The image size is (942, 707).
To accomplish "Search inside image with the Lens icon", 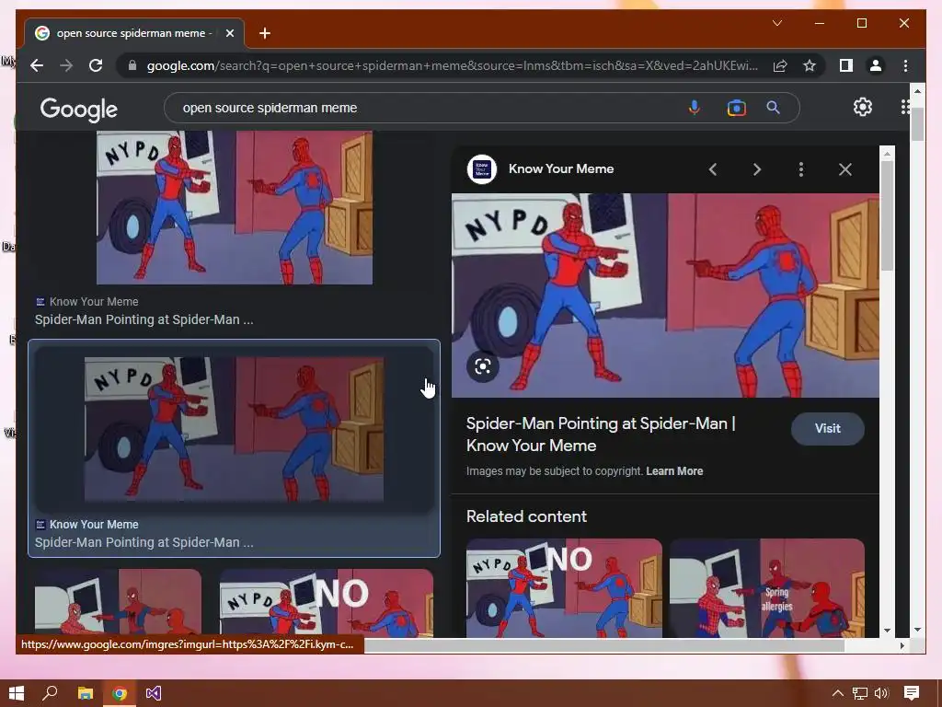I will coord(482,366).
